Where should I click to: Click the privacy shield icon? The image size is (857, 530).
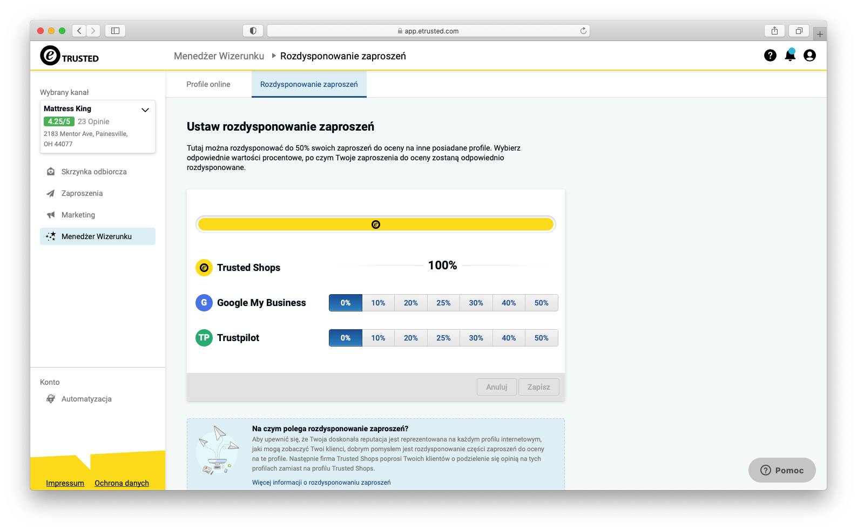pyautogui.click(x=253, y=31)
